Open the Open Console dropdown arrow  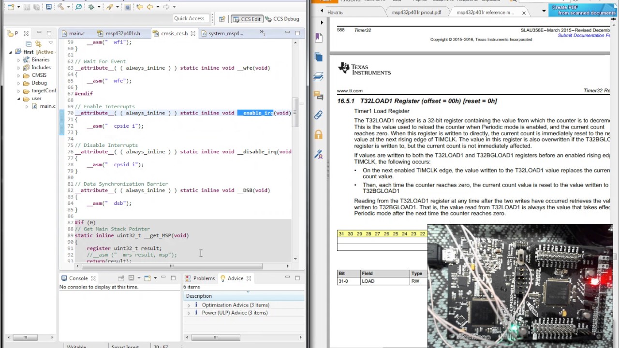coord(155,278)
